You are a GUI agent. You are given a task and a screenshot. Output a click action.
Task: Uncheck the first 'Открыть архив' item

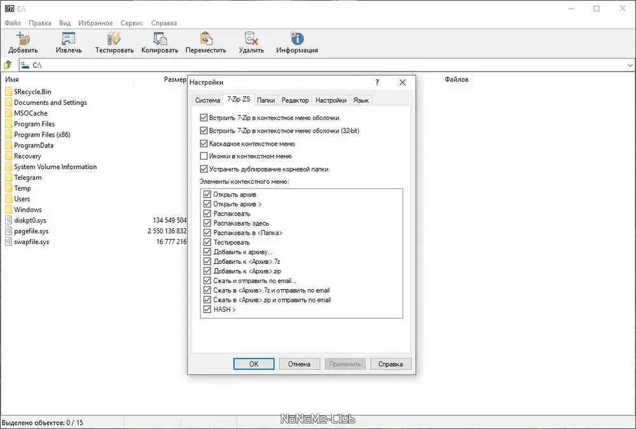pos(207,194)
